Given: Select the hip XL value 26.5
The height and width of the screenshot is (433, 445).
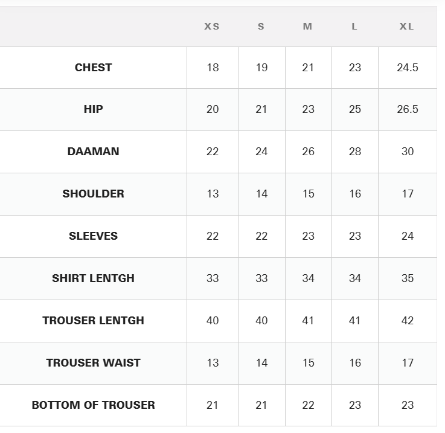Looking at the screenshot, I should point(408,109).
